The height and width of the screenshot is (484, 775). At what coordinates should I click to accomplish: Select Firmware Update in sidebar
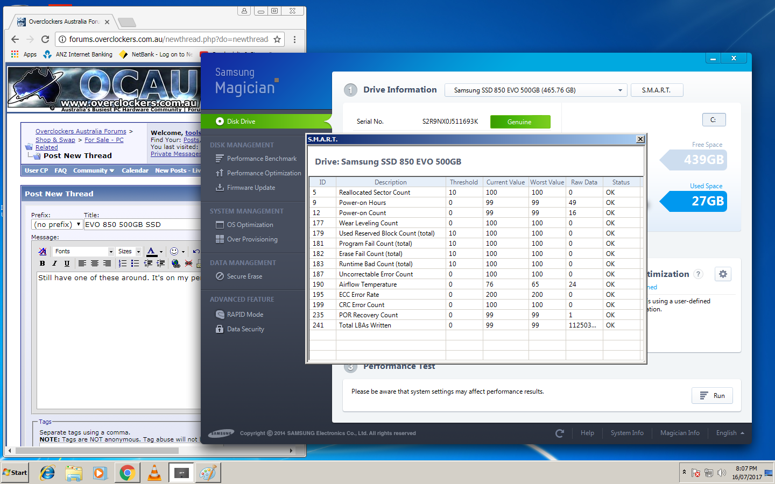pyautogui.click(x=251, y=188)
